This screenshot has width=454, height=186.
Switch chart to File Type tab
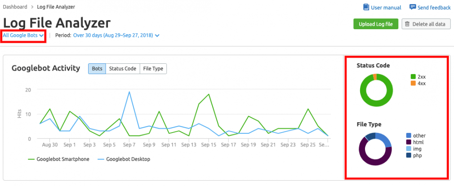coord(153,69)
